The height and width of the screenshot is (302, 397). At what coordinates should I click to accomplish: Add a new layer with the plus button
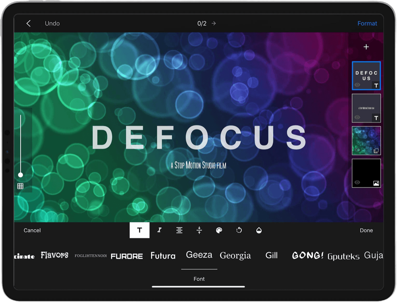366,47
